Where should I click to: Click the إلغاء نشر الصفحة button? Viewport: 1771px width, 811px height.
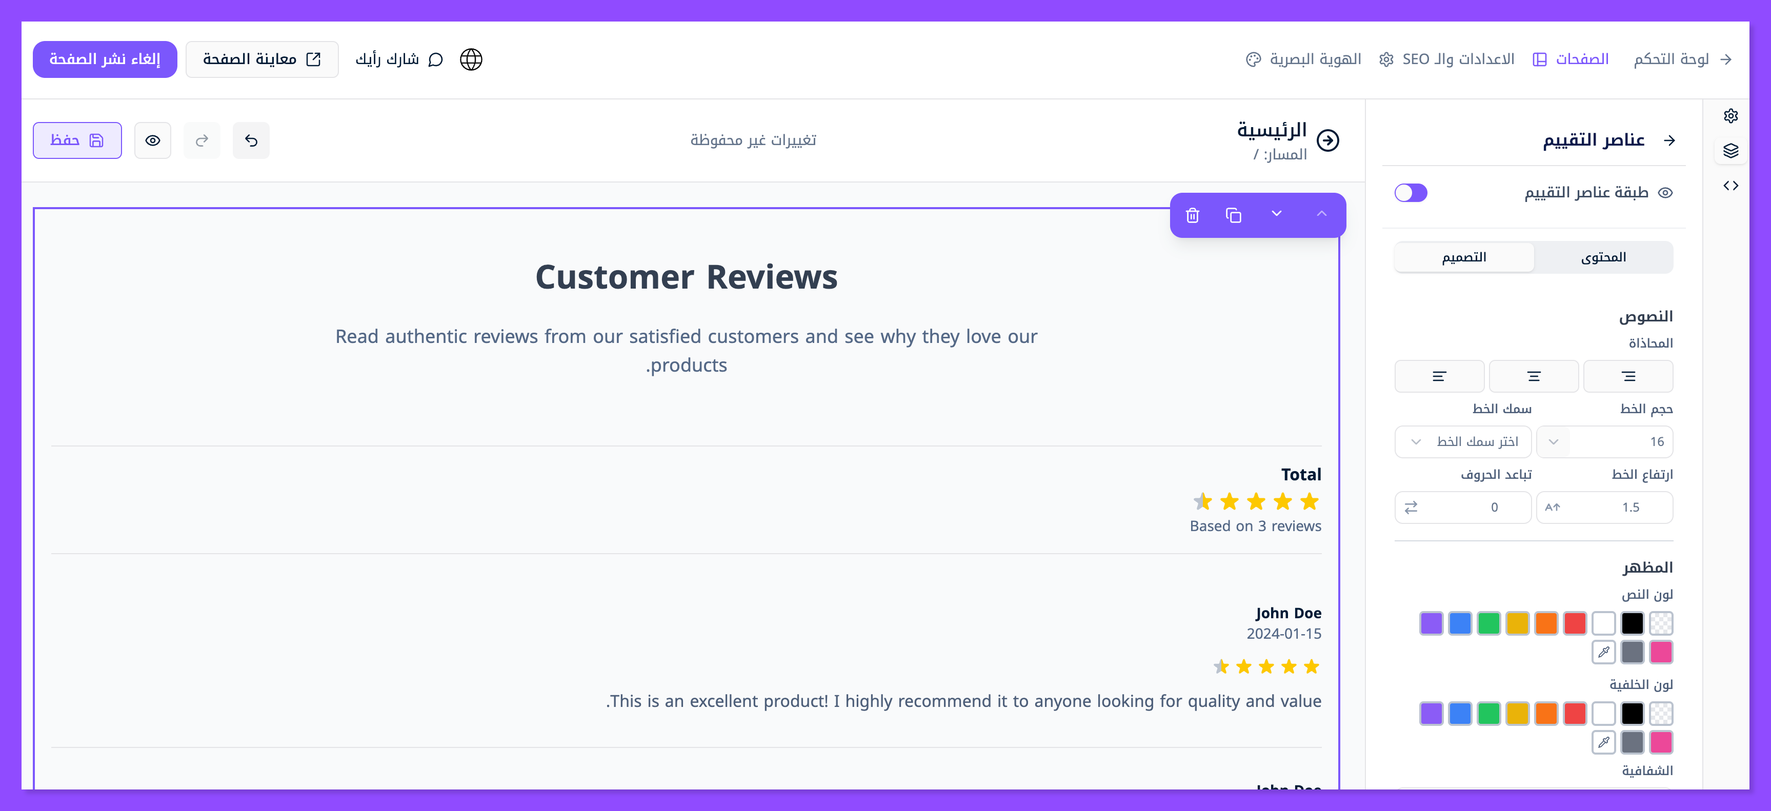(105, 59)
